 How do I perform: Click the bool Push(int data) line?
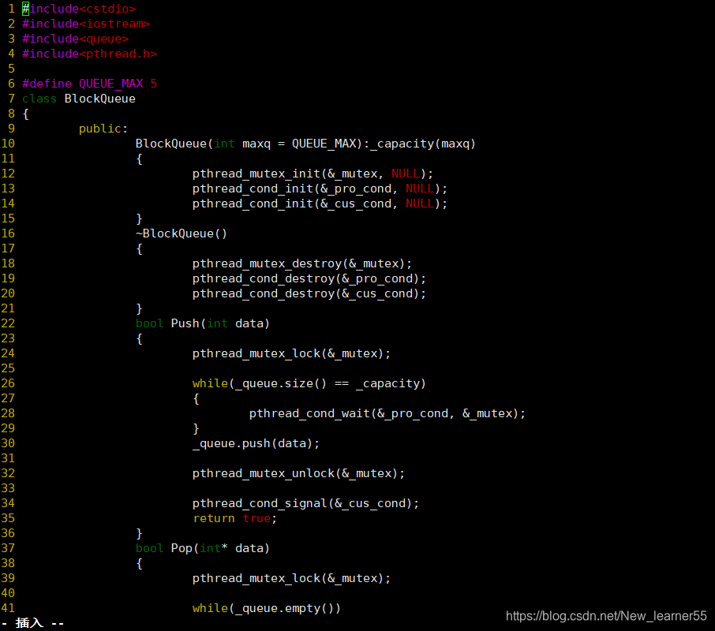tap(203, 323)
